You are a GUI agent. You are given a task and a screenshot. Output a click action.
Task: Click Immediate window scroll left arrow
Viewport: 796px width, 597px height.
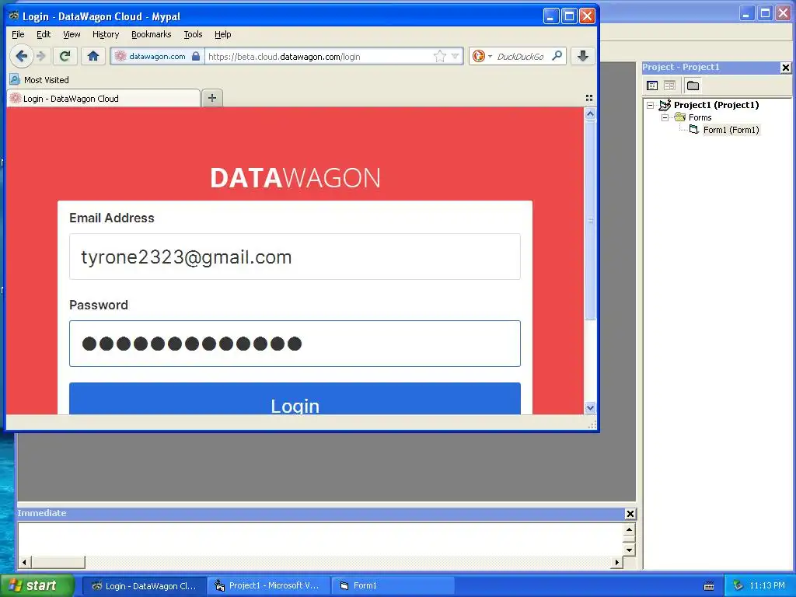[x=24, y=562]
